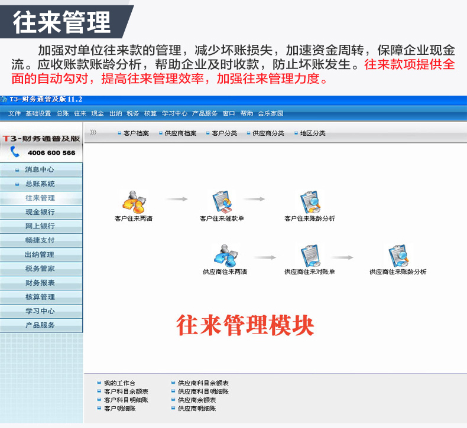Open the 总账 menu
The image size is (467, 428).
(63, 113)
